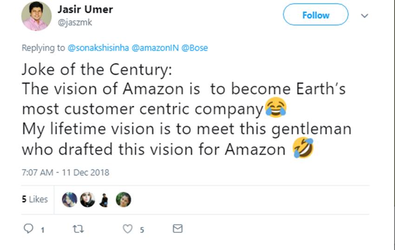Open the @amazonIN mention link
395x250 pixels.
pyautogui.click(x=158, y=48)
